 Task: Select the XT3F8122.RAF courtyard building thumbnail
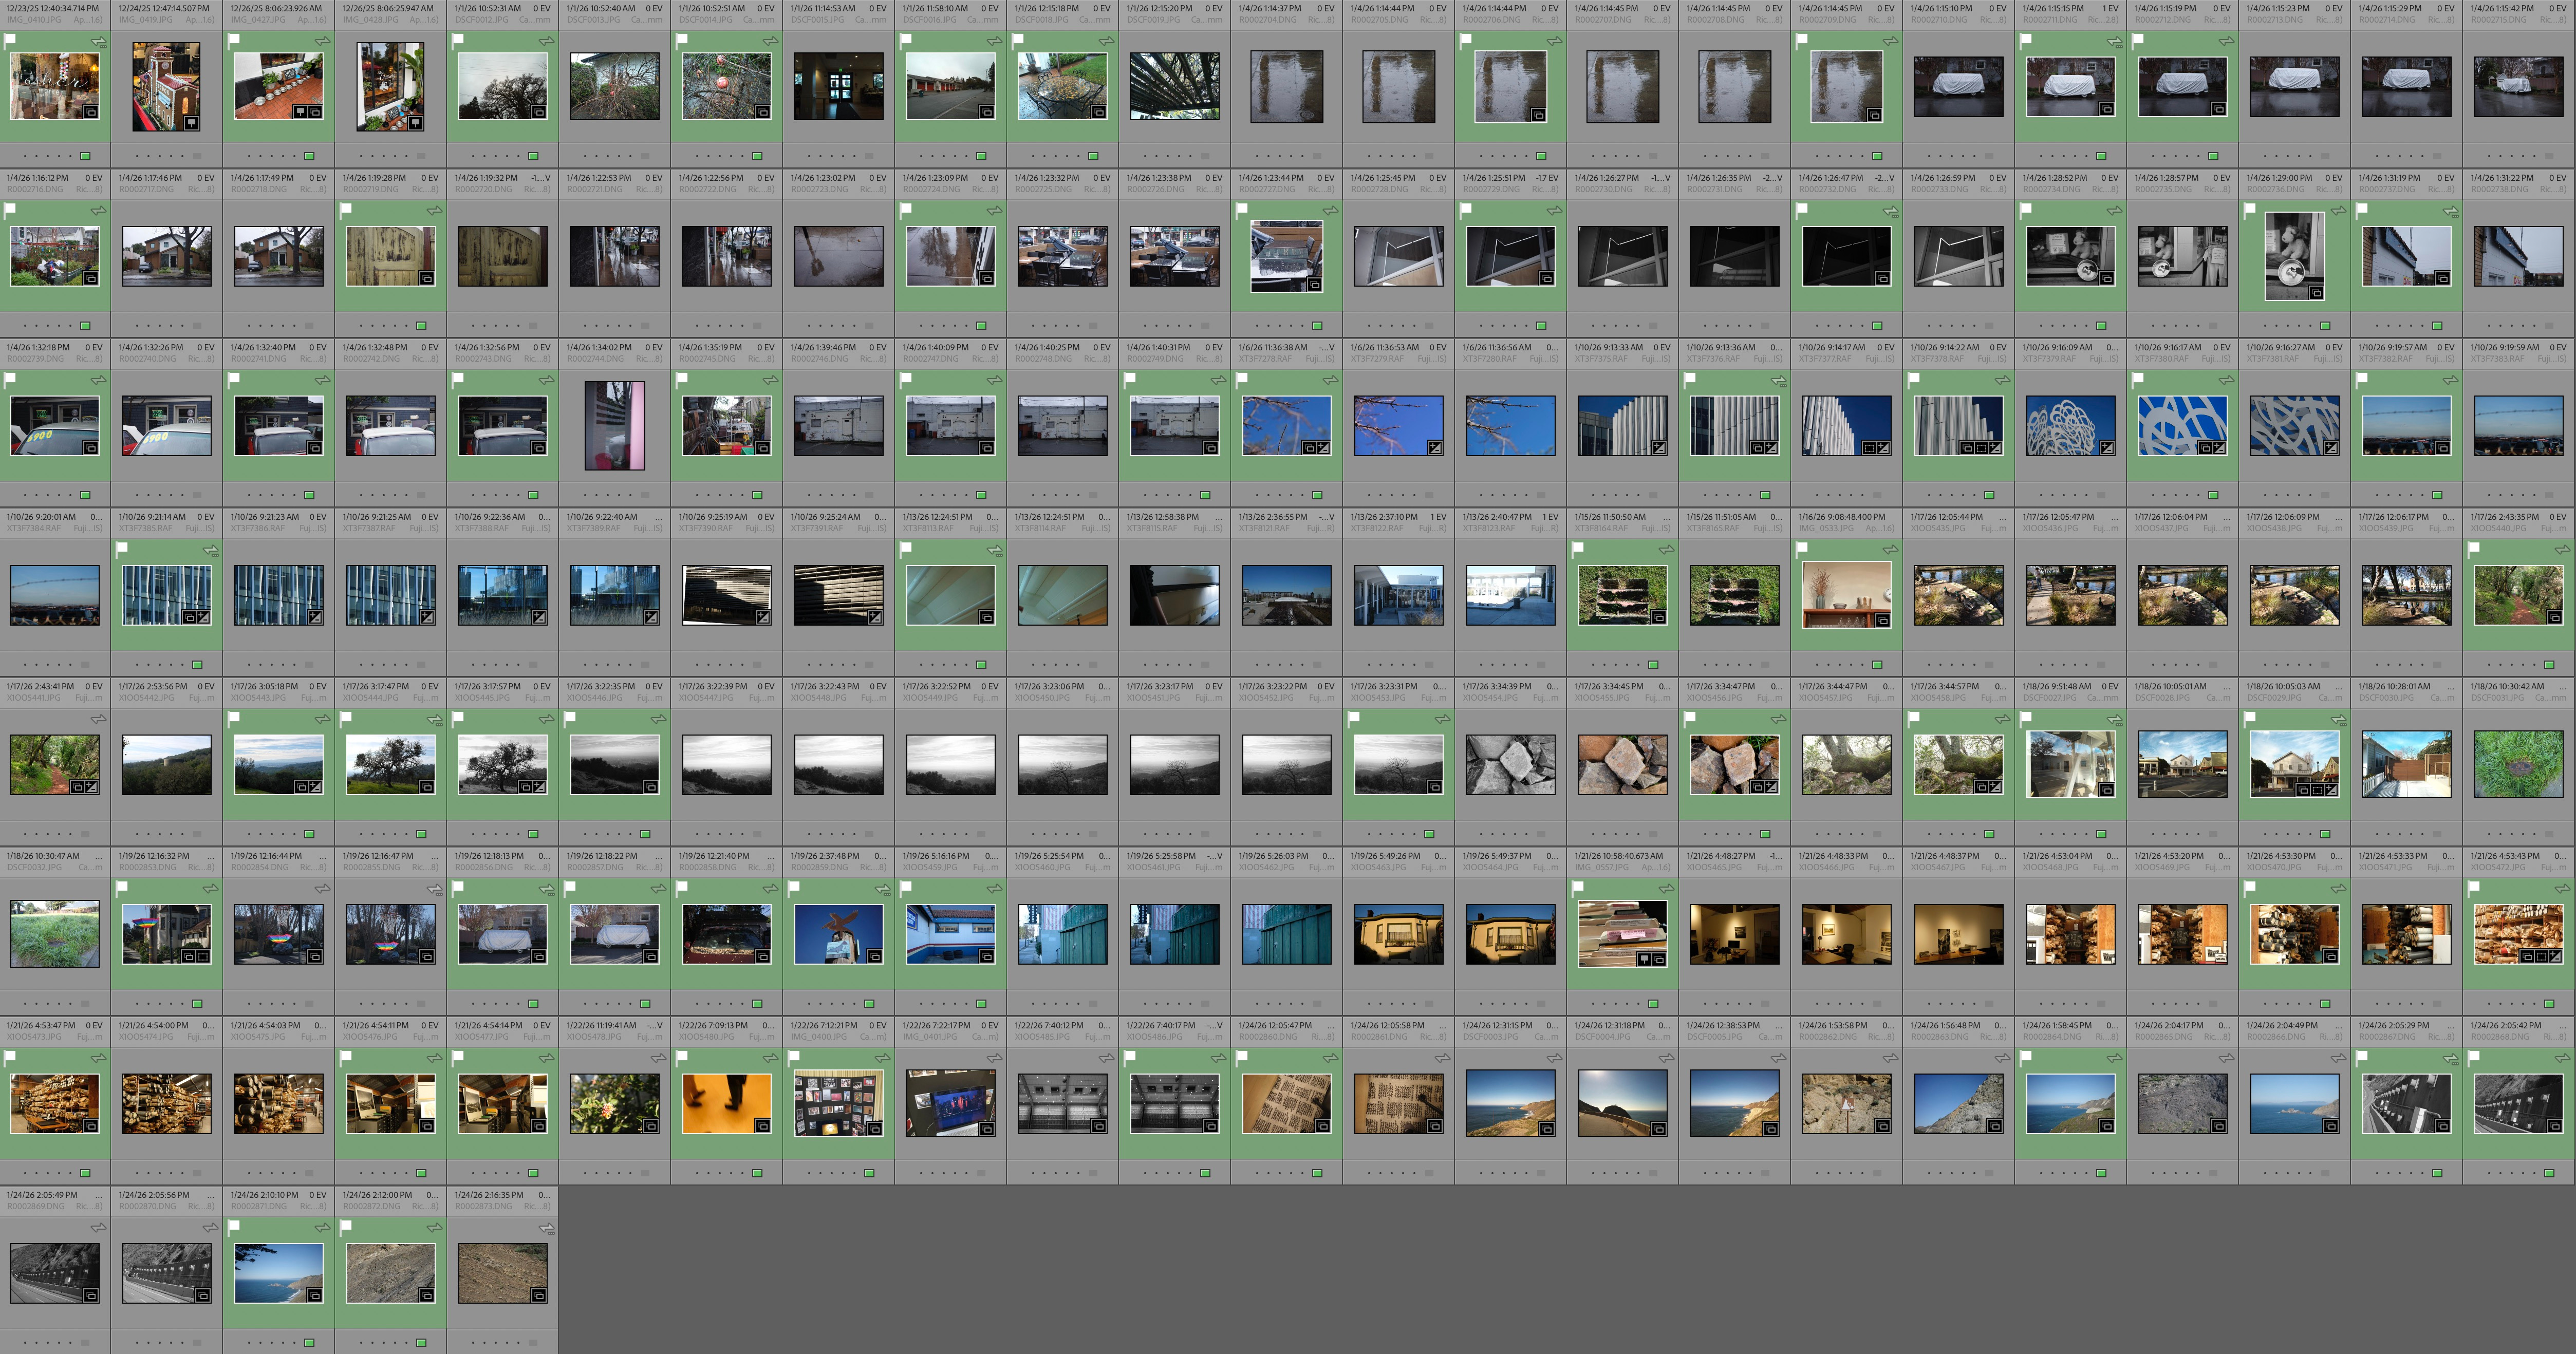pyautogui.click(x=1398, y=595)
